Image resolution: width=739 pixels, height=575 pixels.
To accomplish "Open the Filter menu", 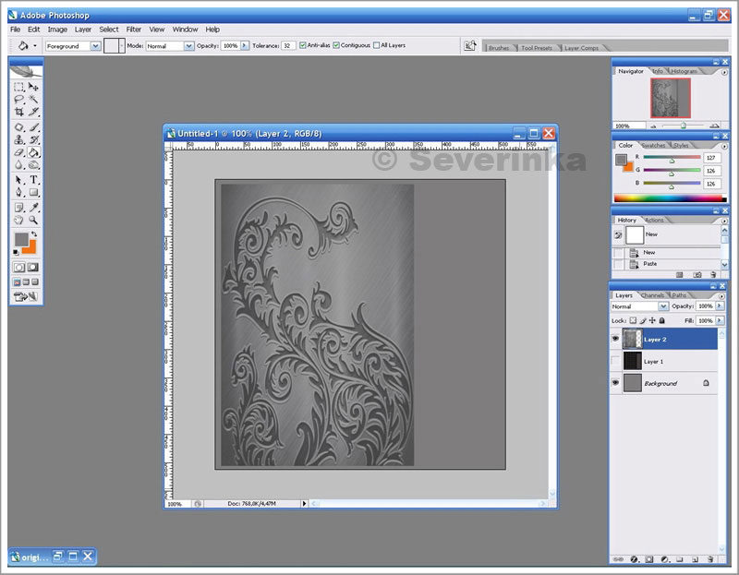I will coord(134,30).
